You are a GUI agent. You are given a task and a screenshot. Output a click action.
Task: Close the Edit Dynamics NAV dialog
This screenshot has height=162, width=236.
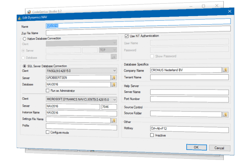pos(229,11)
